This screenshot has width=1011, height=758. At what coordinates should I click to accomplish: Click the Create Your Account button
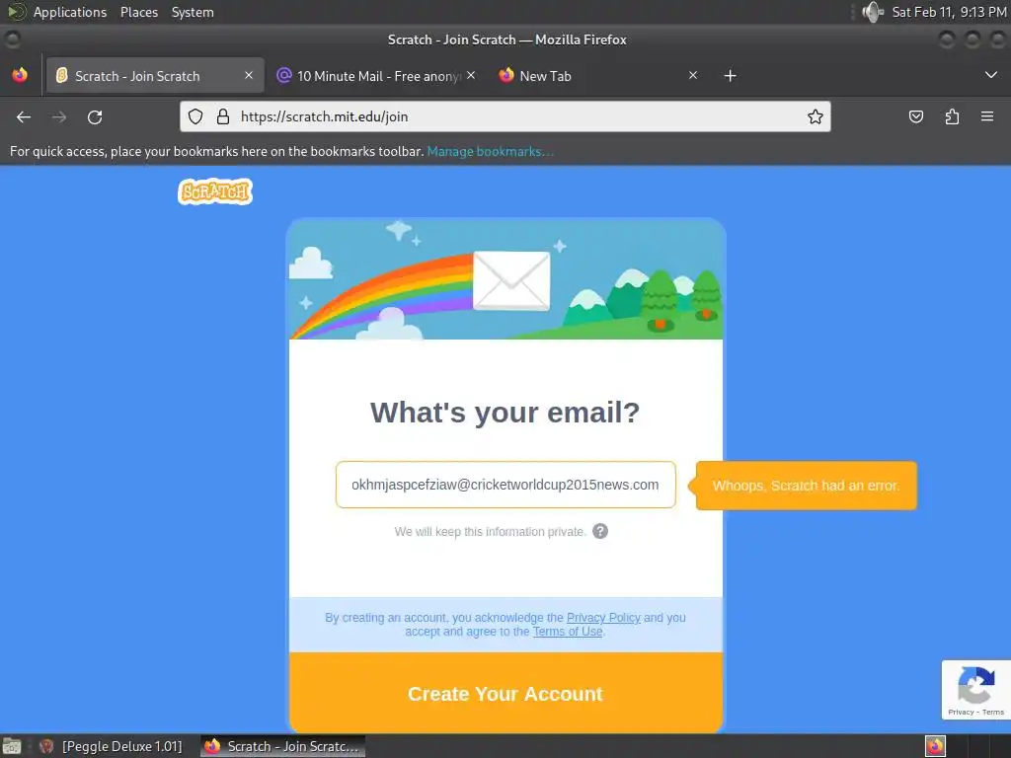click(x=505, y=693)
